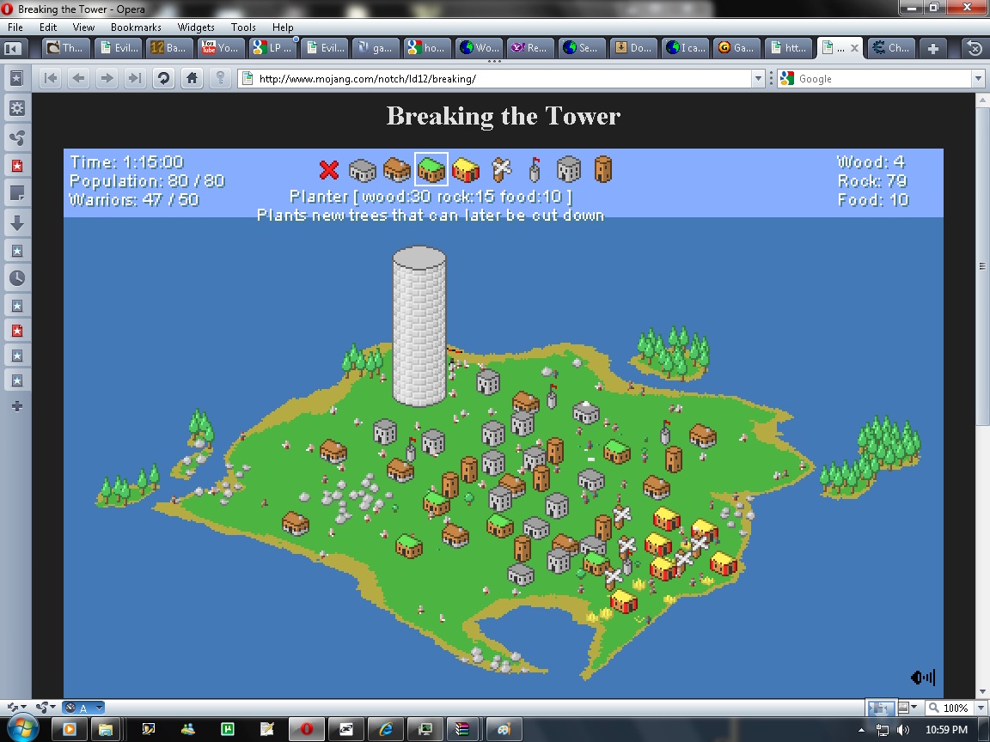The width and height of the screenshot is (990, 742).
Task: Select the brown wooden residence tower icon
Action: point(603,169)
